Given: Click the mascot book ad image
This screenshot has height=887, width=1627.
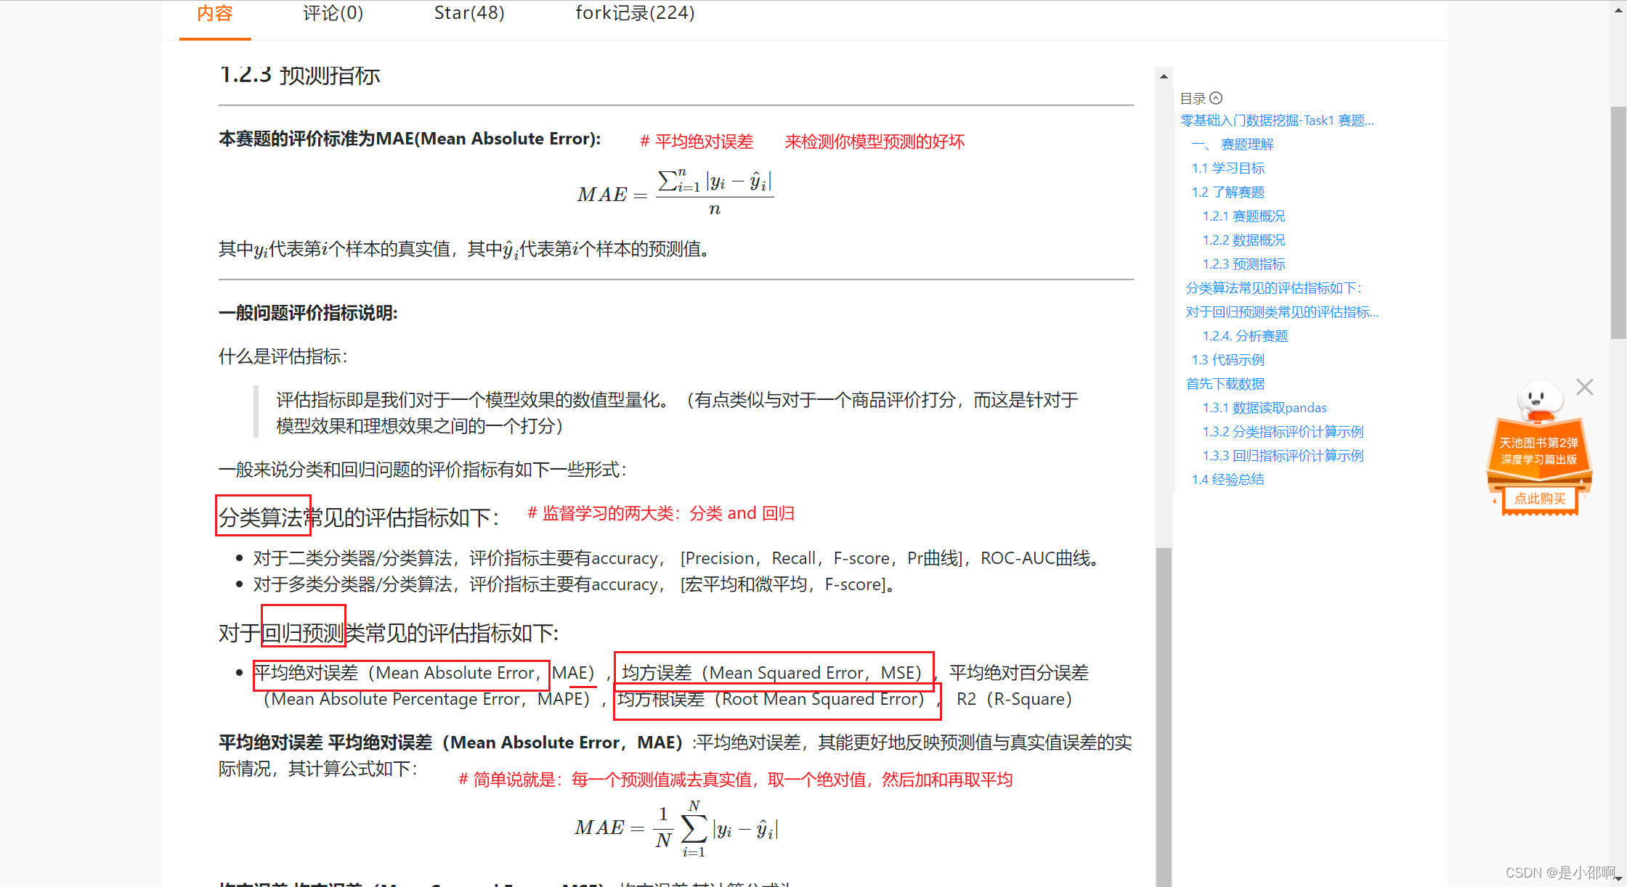Looking at the screenshot, I should (1538, 436).
